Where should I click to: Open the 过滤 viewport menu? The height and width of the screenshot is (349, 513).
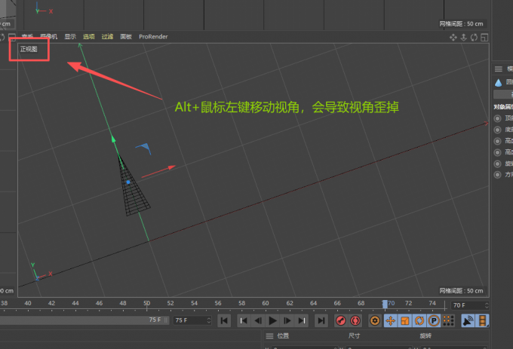(107, 37)
